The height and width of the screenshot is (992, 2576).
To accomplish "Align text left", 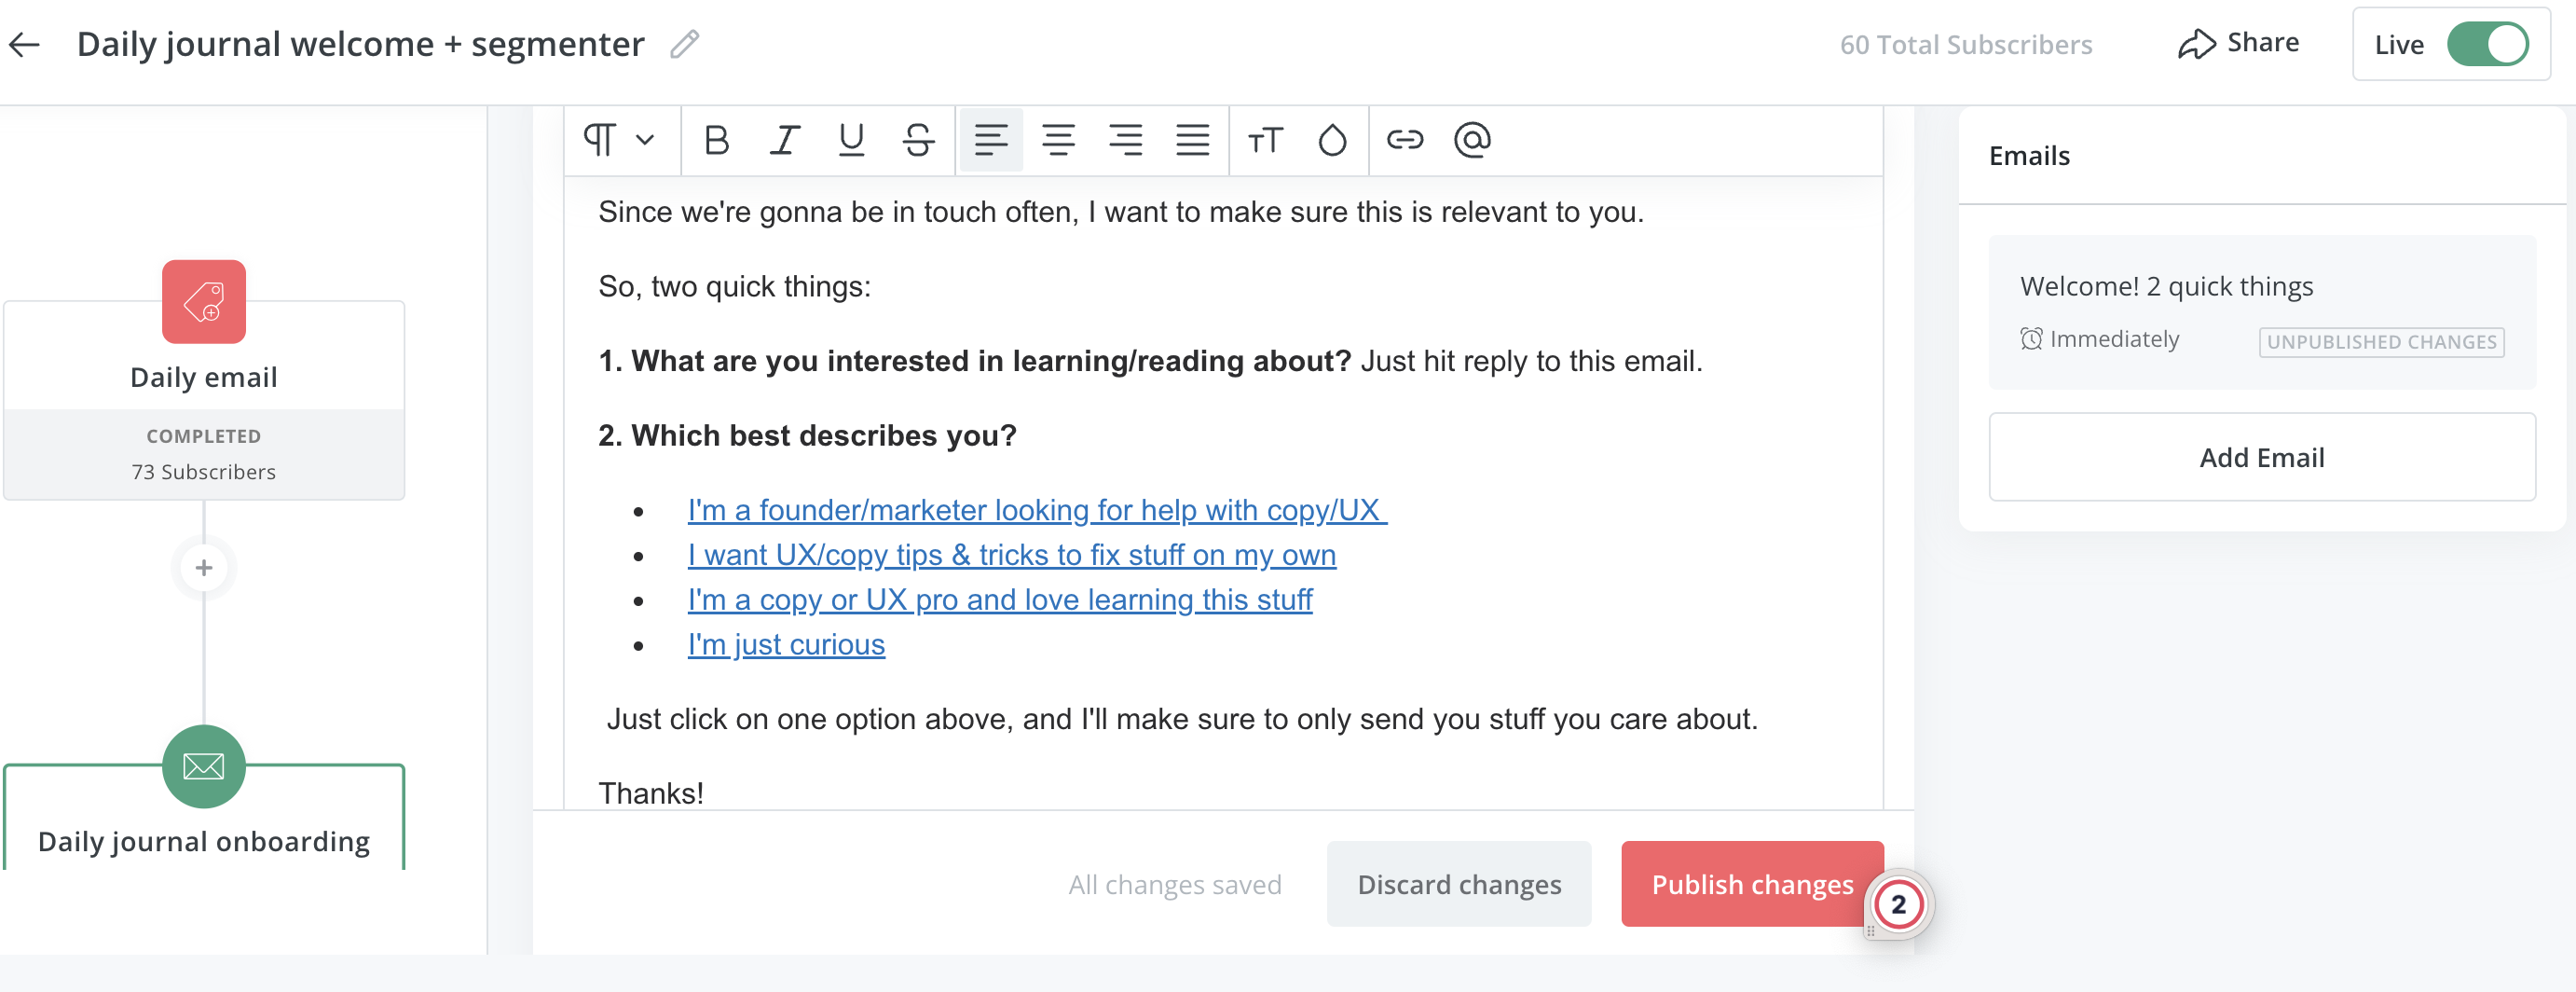I will [x=991, y=140].
